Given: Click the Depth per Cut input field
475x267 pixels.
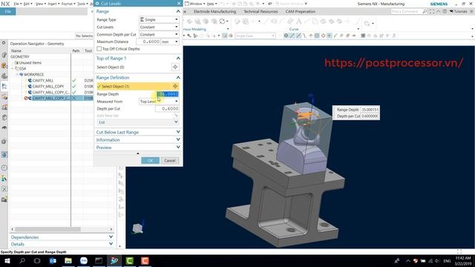Looking at the screenshot, I should click(167, 109).
